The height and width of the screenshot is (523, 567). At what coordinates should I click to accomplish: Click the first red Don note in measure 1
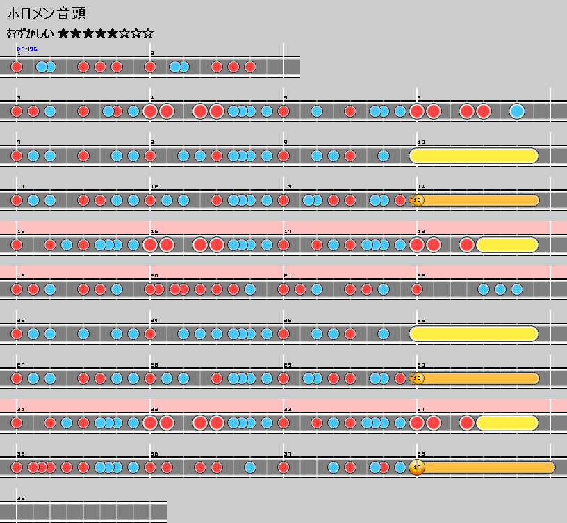click(x=17, y=67)
